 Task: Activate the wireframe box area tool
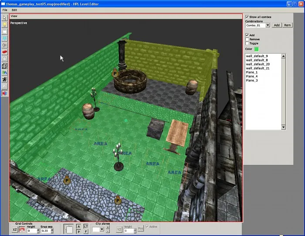click(4, 66)
